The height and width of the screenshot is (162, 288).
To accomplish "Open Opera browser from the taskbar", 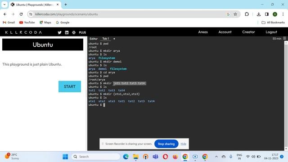I will [165, 157].
